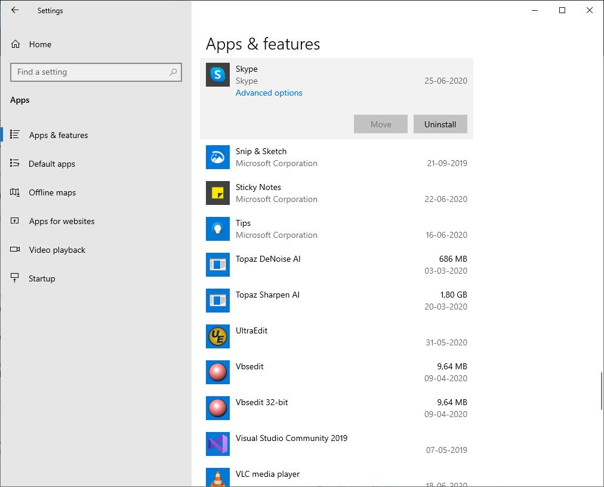Viewport: 604px width, 487px height.
Task: Click the Home house icon
Action: click(16, 44)
